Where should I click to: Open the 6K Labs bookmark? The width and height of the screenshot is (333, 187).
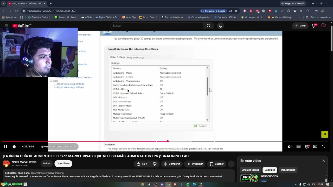coord(87,17)
